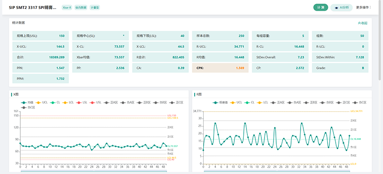
Task: Click the 规格下限(LSL) 40 card
Action: (x=160, y=36)
